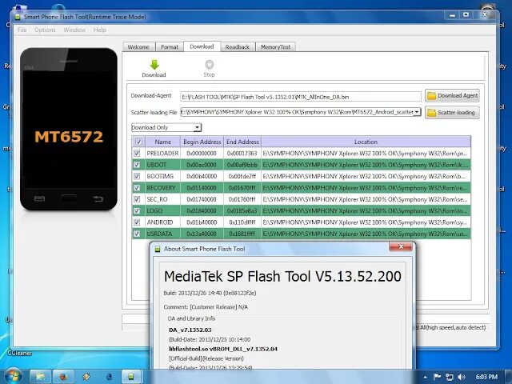Viewport: 512px width, 384px height.
Task: Click the Location column header
Action: click(x=366, y=142)
